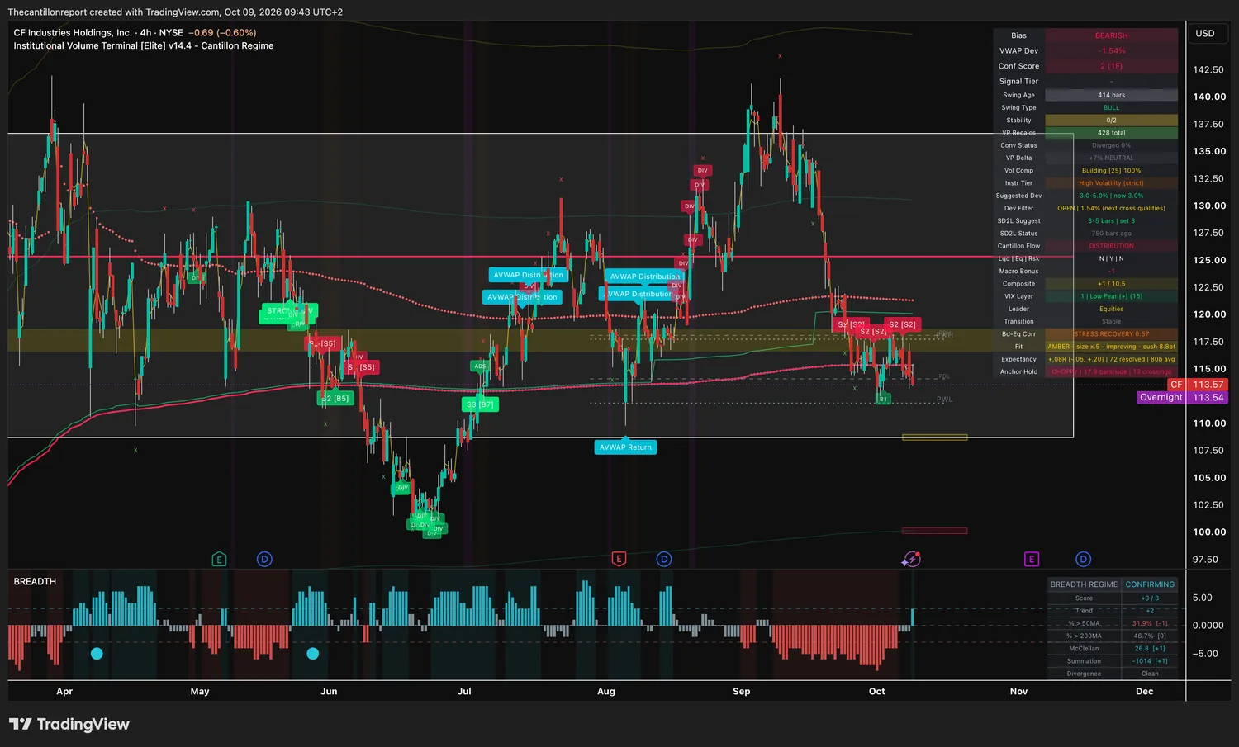Click the VIX Layer Low Fear cell
This screenshot has width=1239, height=747.
click(1111, 296)
